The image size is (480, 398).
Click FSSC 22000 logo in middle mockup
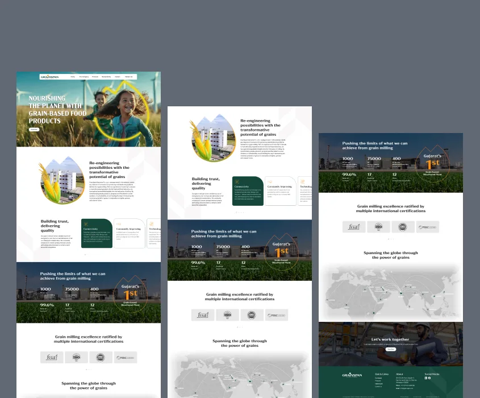(x=277, y=315)
